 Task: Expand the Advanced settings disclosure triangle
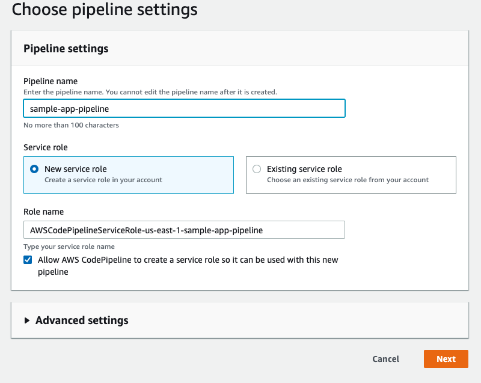tap(27, 320)
